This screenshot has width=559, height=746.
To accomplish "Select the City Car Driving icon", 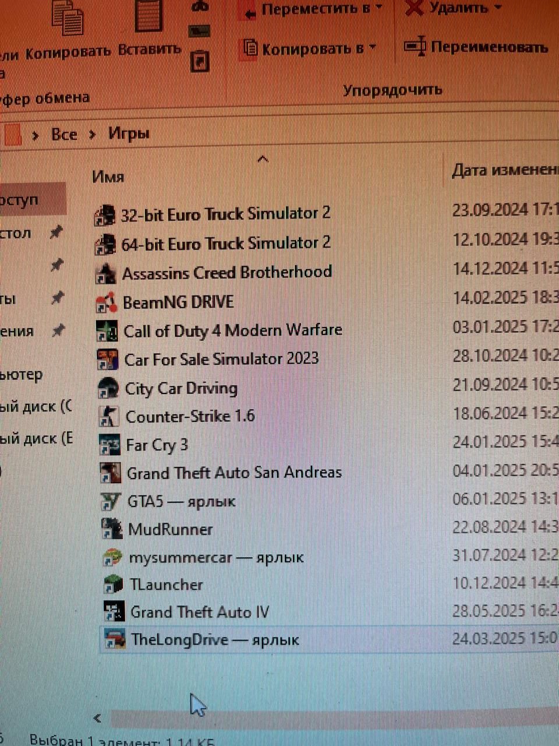I will 108,388.
